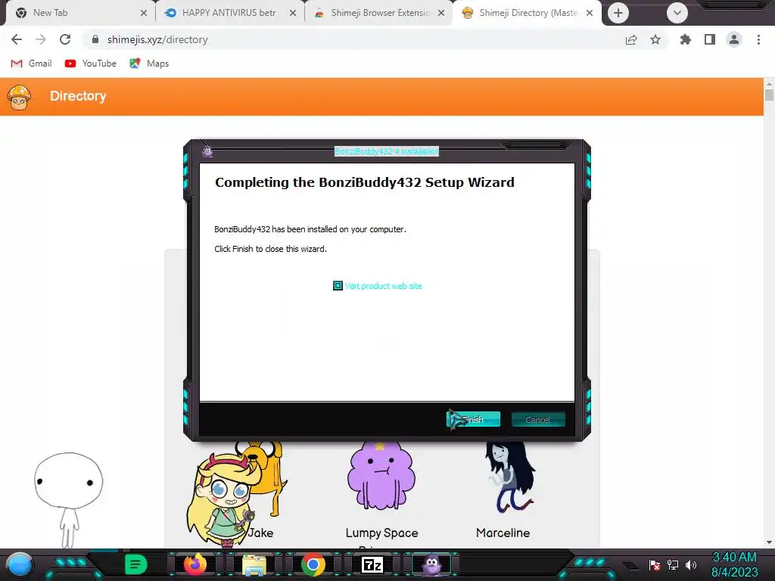
Task: Bookmark this page with the star icon
Action: click(x=655, y=39)
